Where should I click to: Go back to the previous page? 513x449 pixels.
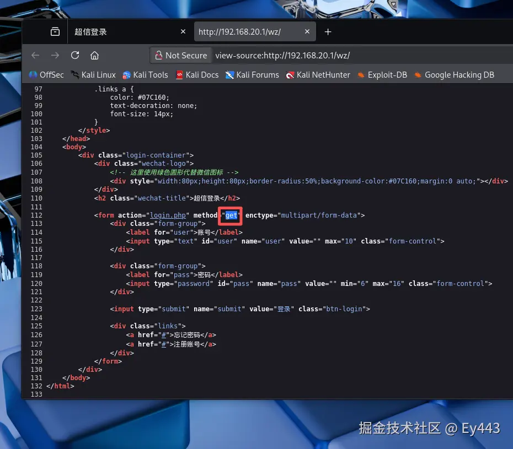(x=35, y=55)
